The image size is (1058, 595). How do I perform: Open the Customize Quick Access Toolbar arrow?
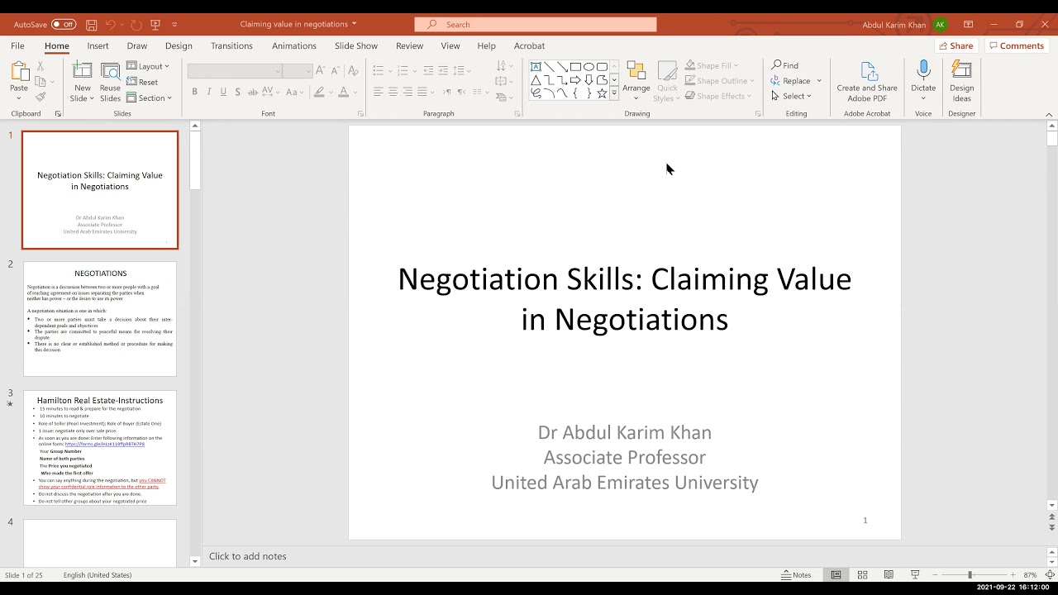[174, 25]
